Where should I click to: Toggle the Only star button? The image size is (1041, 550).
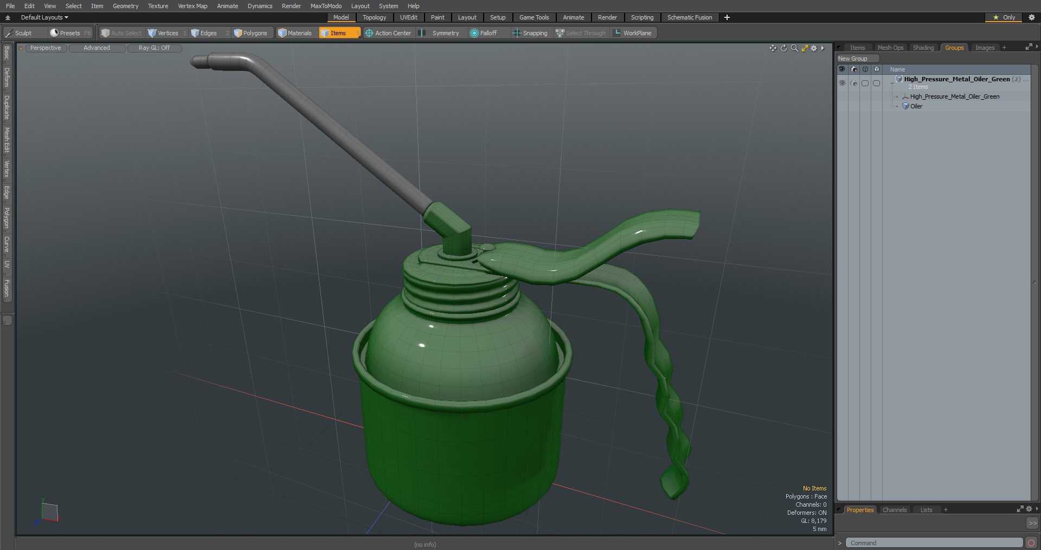[1004, 17]
